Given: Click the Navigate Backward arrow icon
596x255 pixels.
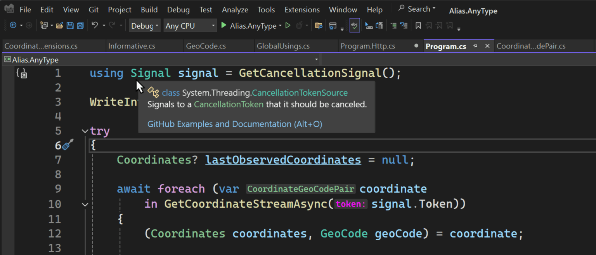Looking at the screenshot, I should (x=13, y=26).
